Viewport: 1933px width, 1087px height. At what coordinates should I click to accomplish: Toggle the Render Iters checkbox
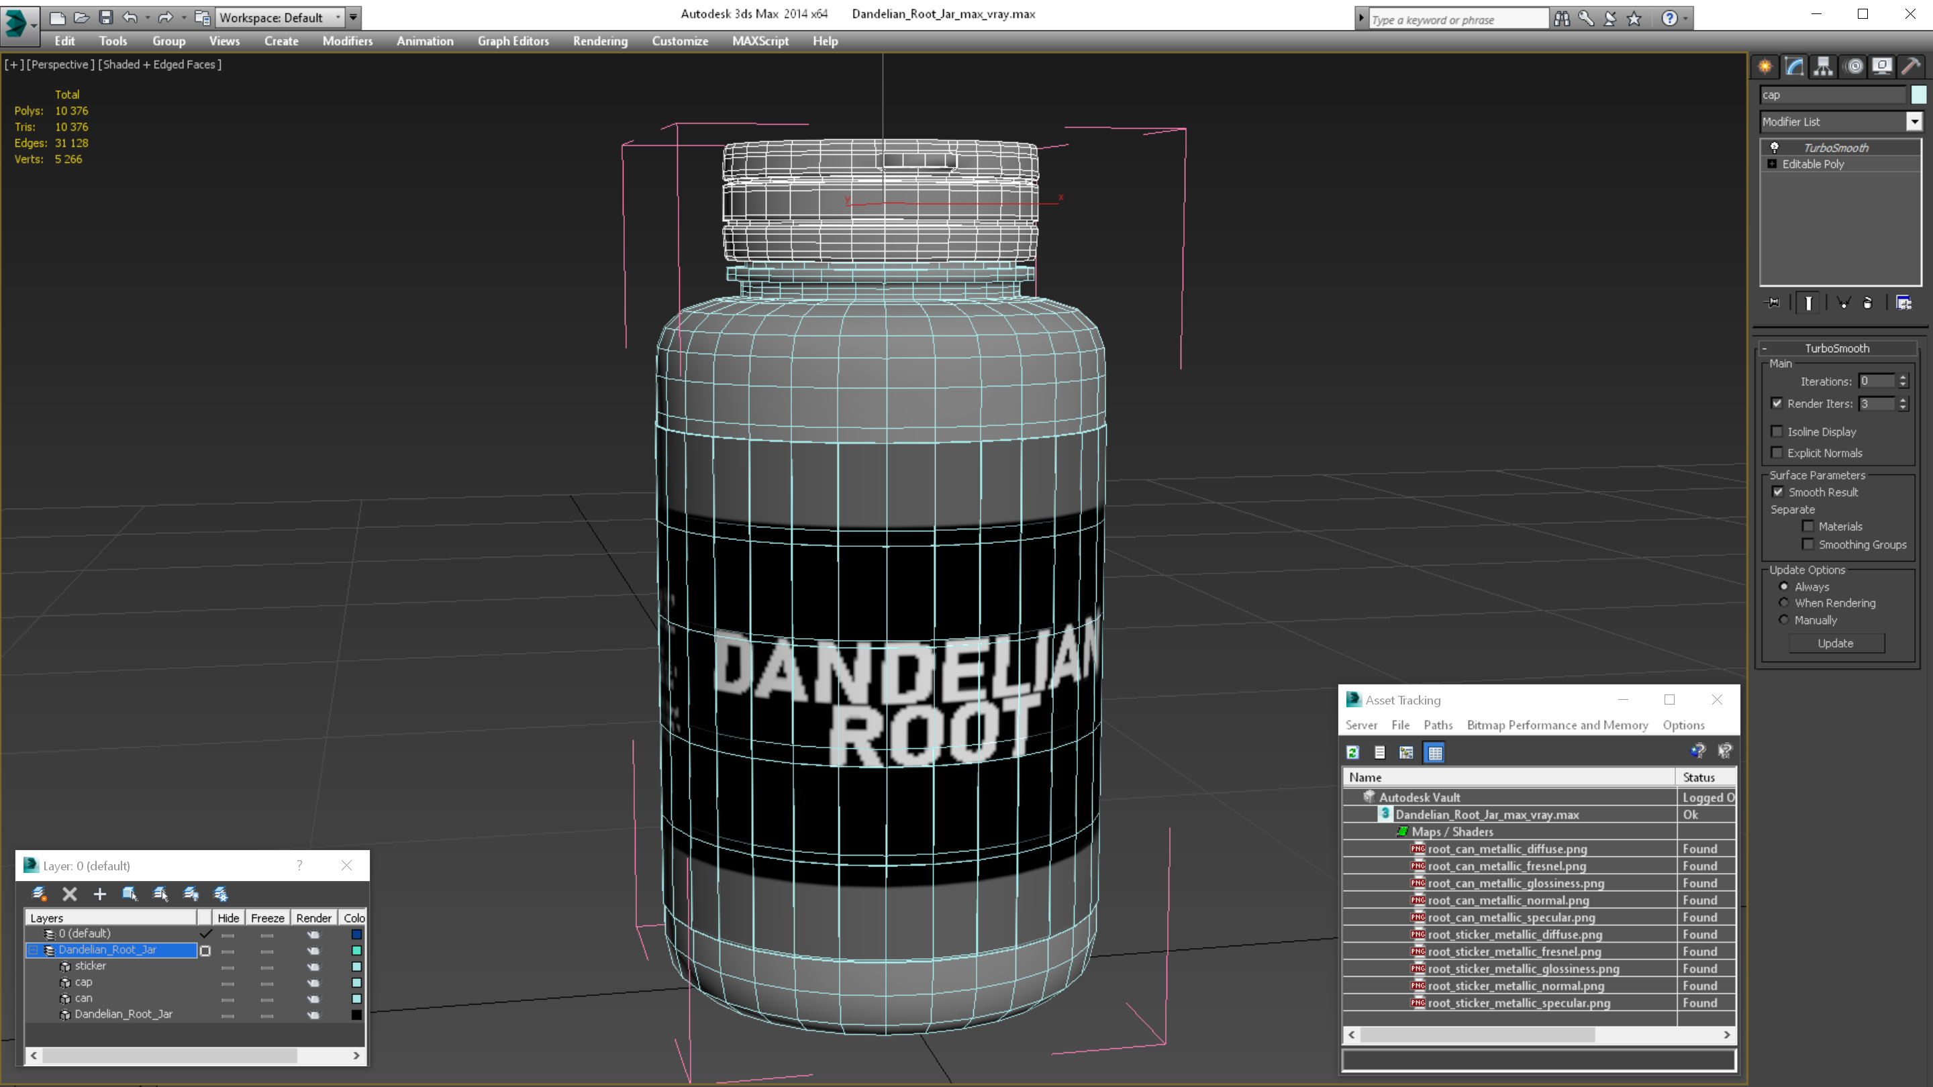pyautogui.click(x=1777, y=403)
